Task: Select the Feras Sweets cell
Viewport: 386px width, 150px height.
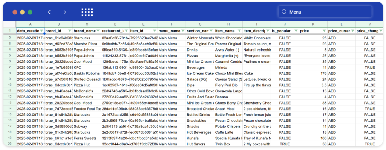Action: point(87,138)
